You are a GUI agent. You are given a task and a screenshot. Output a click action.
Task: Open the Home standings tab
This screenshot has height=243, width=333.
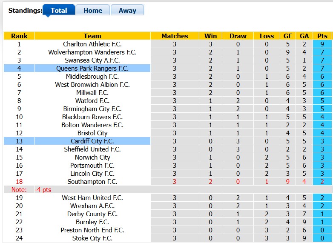click(x=93, y=10)
